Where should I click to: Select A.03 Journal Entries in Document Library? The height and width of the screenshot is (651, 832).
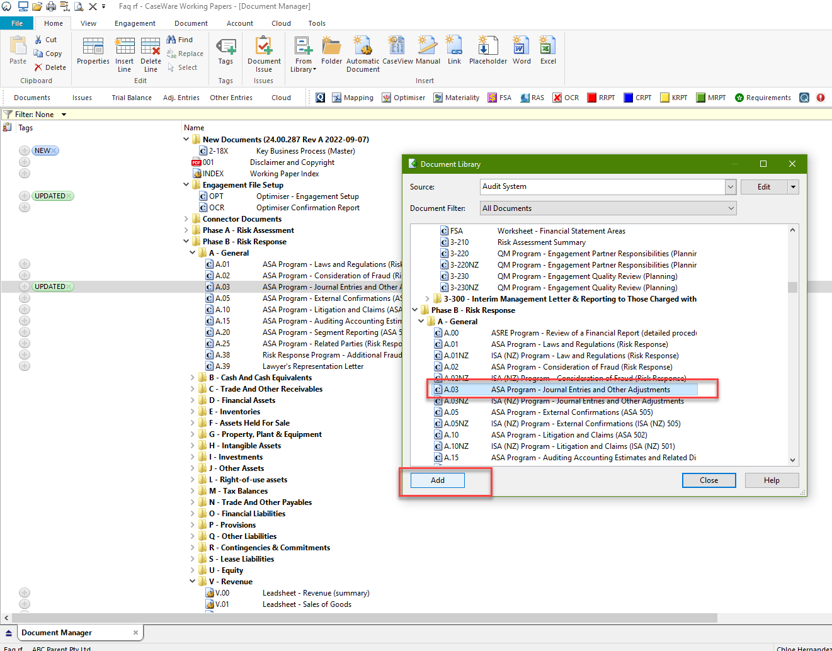565,390
